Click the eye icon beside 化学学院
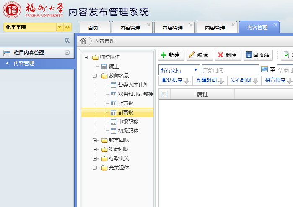This screenshot has width=293, height=207. coord(67,27)
